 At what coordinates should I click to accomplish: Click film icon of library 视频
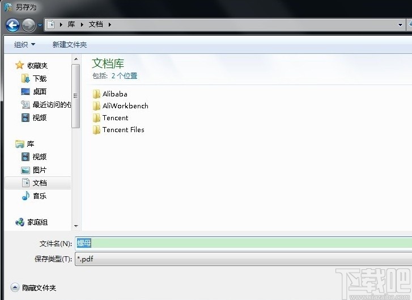click(x=26, y=157)
